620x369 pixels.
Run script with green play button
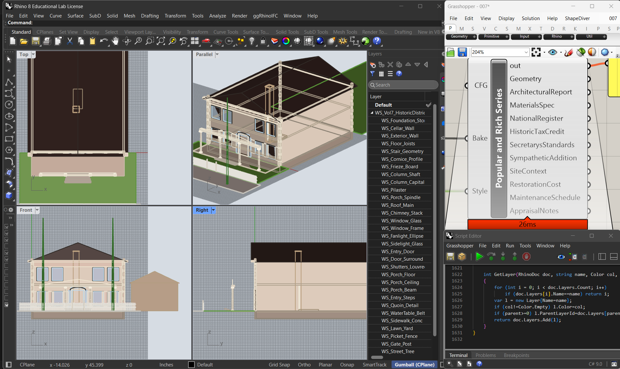click(479, 256)
